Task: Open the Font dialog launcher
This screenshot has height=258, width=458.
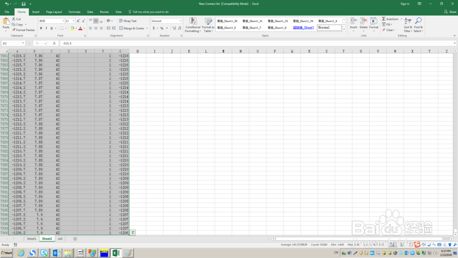Action: 85,36
